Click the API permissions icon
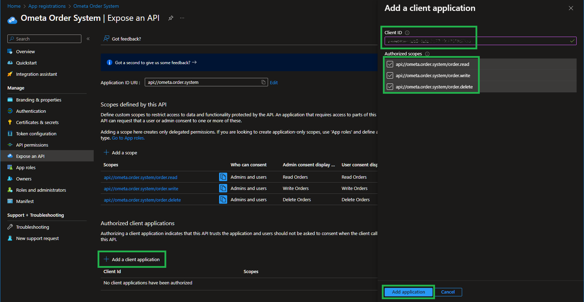This screenshot has height=302, width=584. 10,145
